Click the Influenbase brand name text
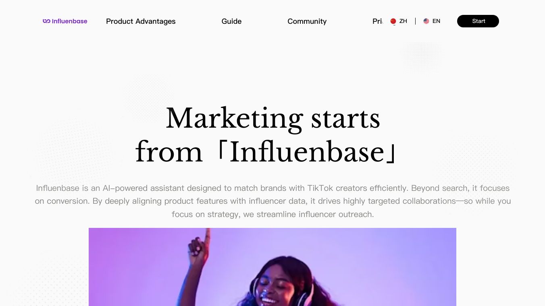545x306 pixels. 69,21
